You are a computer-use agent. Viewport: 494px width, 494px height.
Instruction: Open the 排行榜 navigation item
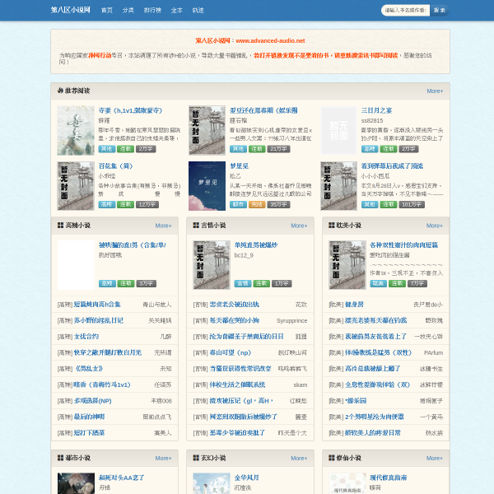point(152,11)
